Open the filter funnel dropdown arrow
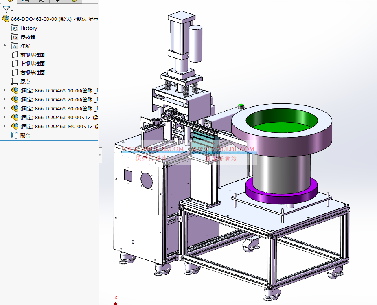The height and width of the screenshot is (305, 377). (11, 11)
